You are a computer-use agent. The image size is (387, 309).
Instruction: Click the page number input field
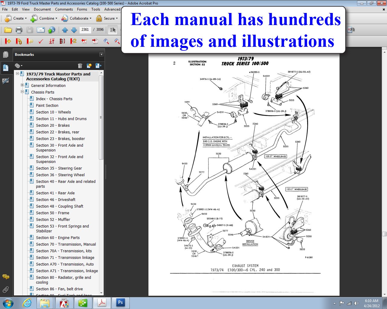[85, 30]
